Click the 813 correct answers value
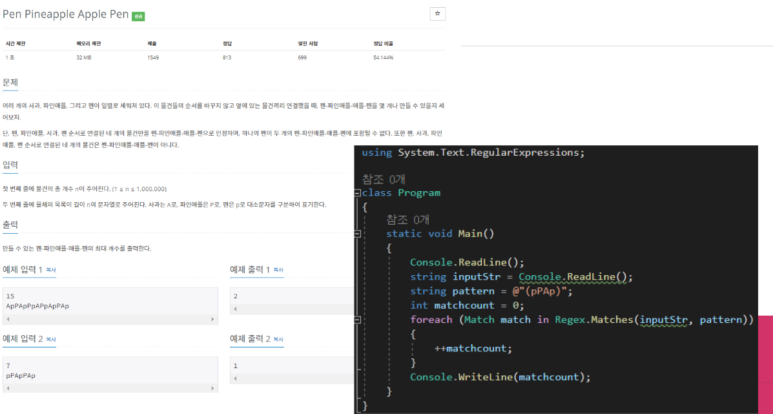Image resolution: width=773 pixels, height=414 pixels. coord(227,57)
